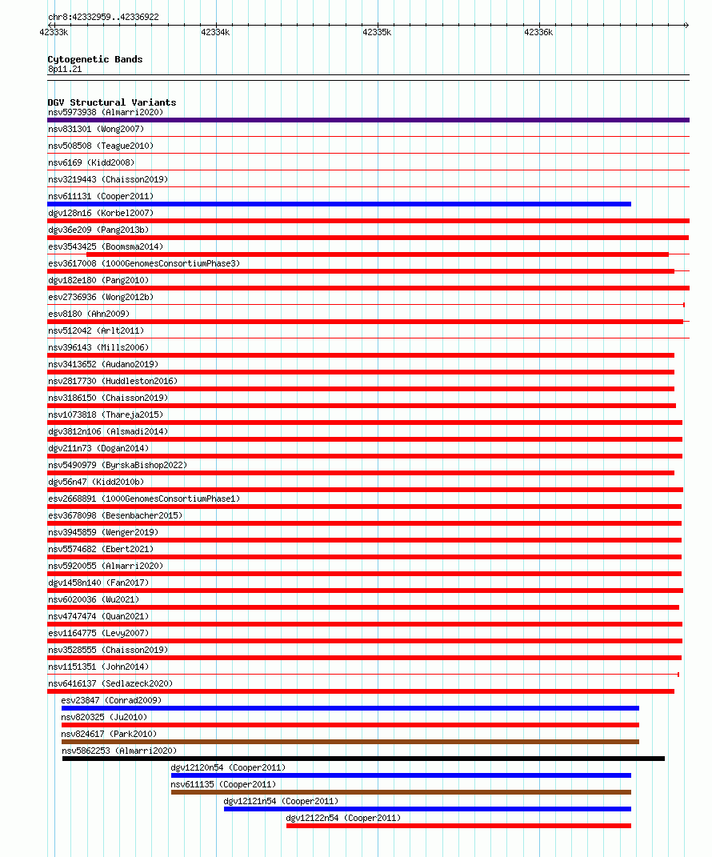Click esv8180 (Ahn2009) label

[89, 314]
